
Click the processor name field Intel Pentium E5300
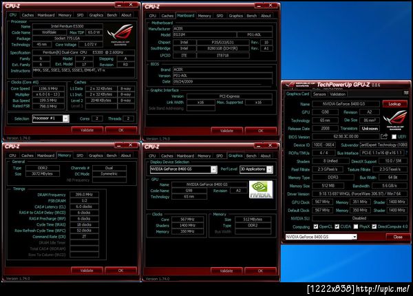[67, 26]
